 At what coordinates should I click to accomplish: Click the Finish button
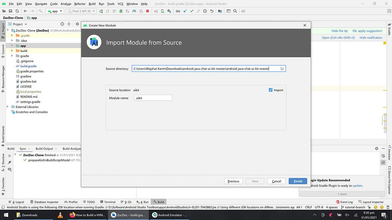point(298,181)
